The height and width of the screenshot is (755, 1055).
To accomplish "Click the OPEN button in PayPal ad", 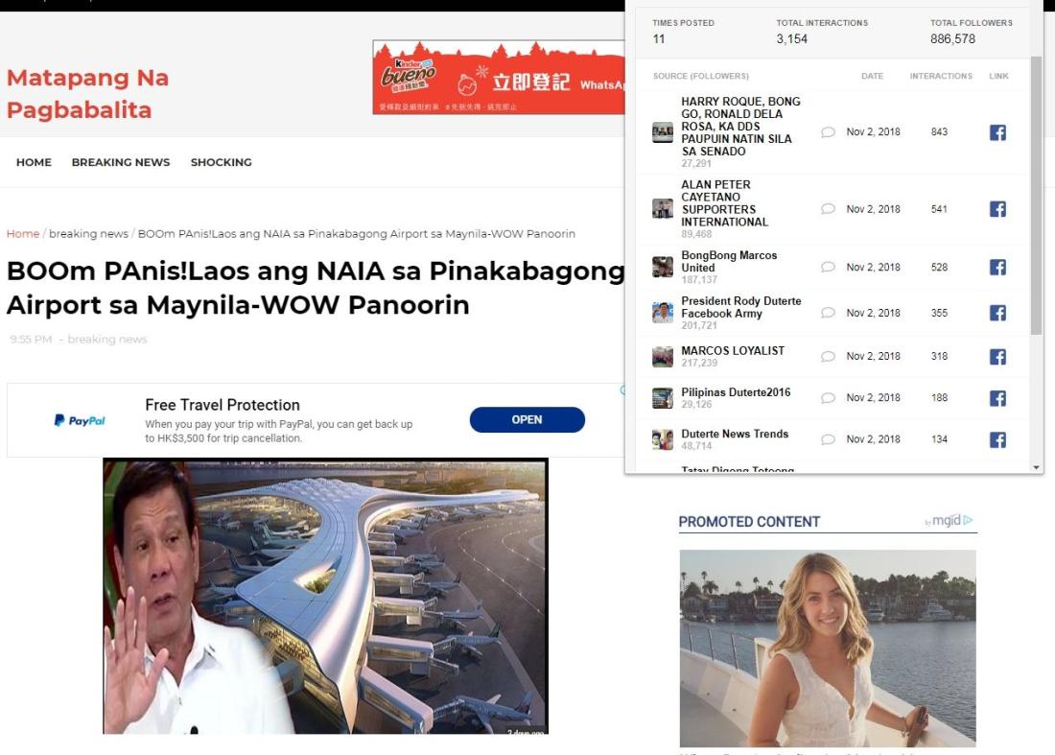I will click(x=527, y=420).
